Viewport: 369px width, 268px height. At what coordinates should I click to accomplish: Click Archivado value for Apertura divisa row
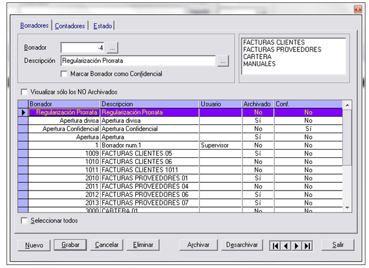click(x=258, y=121)
